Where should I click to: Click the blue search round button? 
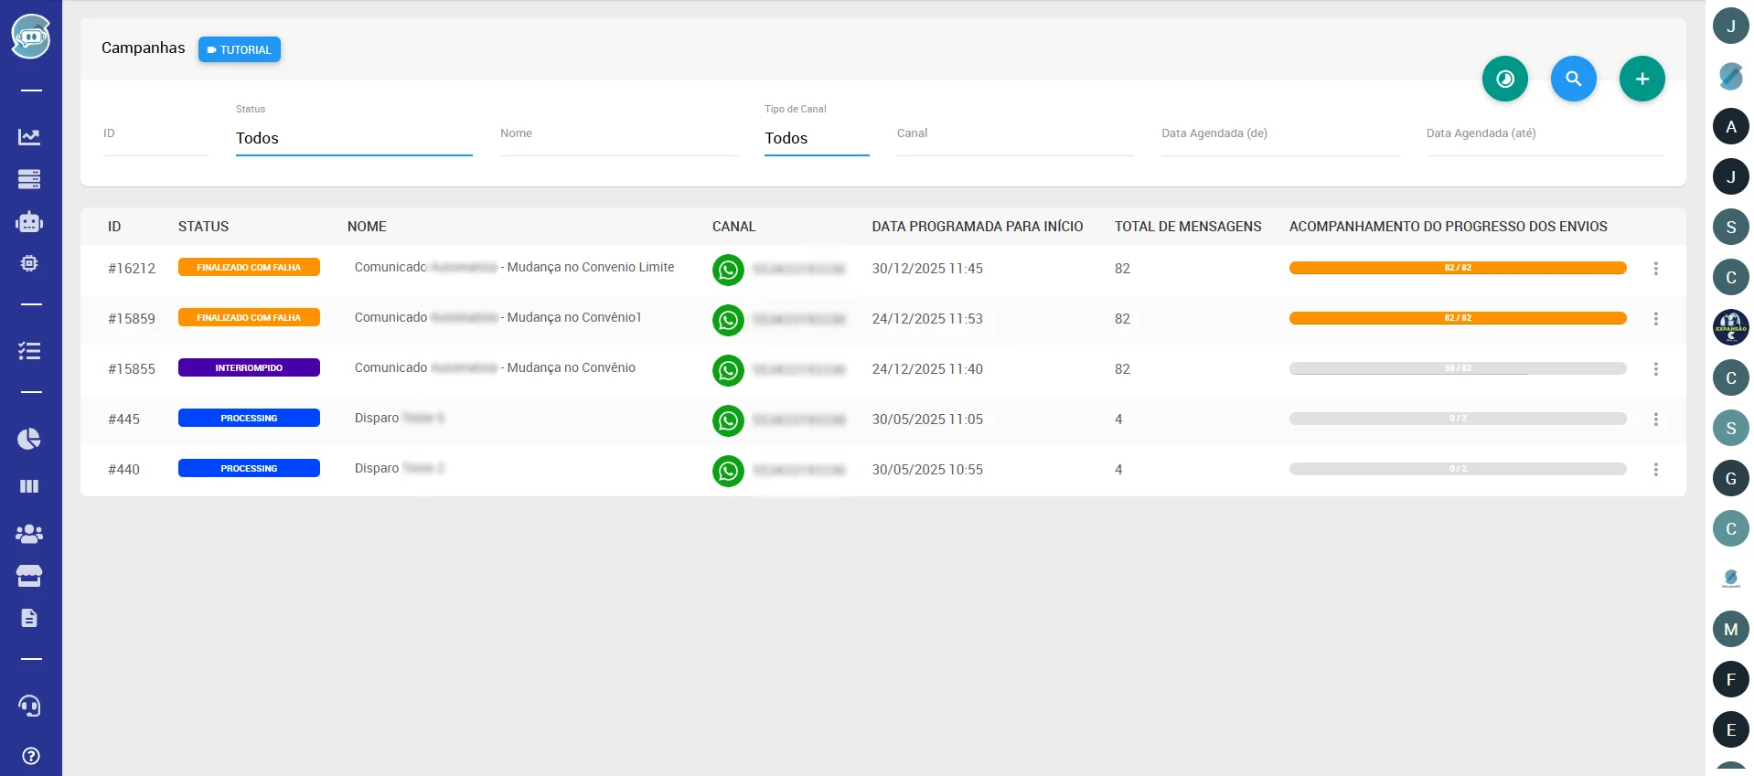(1574, 79)
